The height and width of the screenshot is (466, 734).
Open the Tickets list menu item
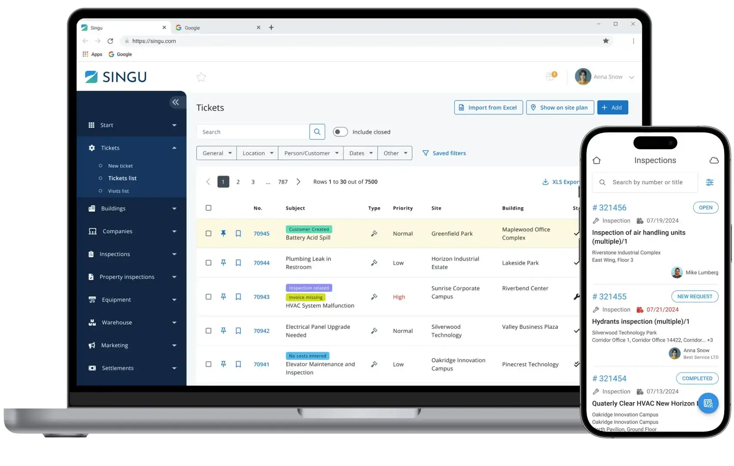click(122, 178)
